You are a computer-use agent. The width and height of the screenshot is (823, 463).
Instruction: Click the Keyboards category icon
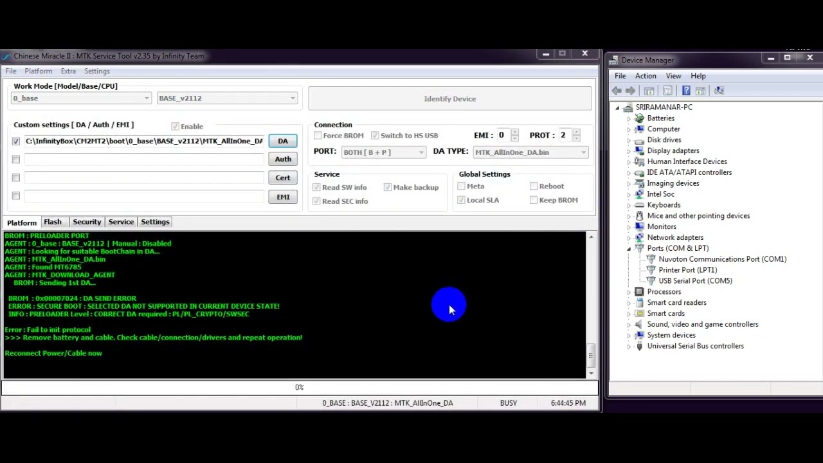(x=639, y=205)
